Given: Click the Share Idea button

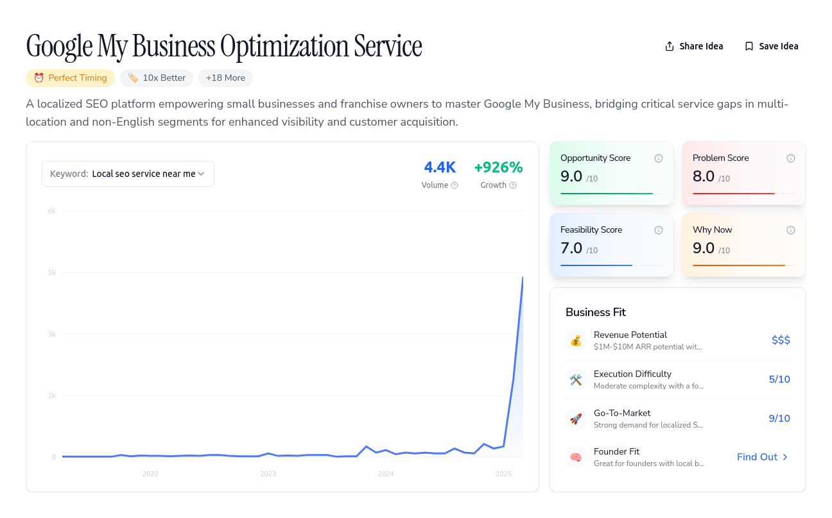Looking at the screenshot, I should 694,46.
